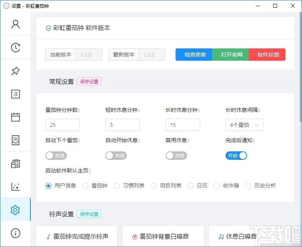Click the 打开官网 button
Screen dimensions: 302x247
point(231,55)
